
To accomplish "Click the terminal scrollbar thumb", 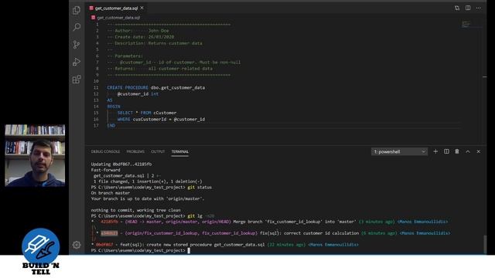I will pos(485,244).
